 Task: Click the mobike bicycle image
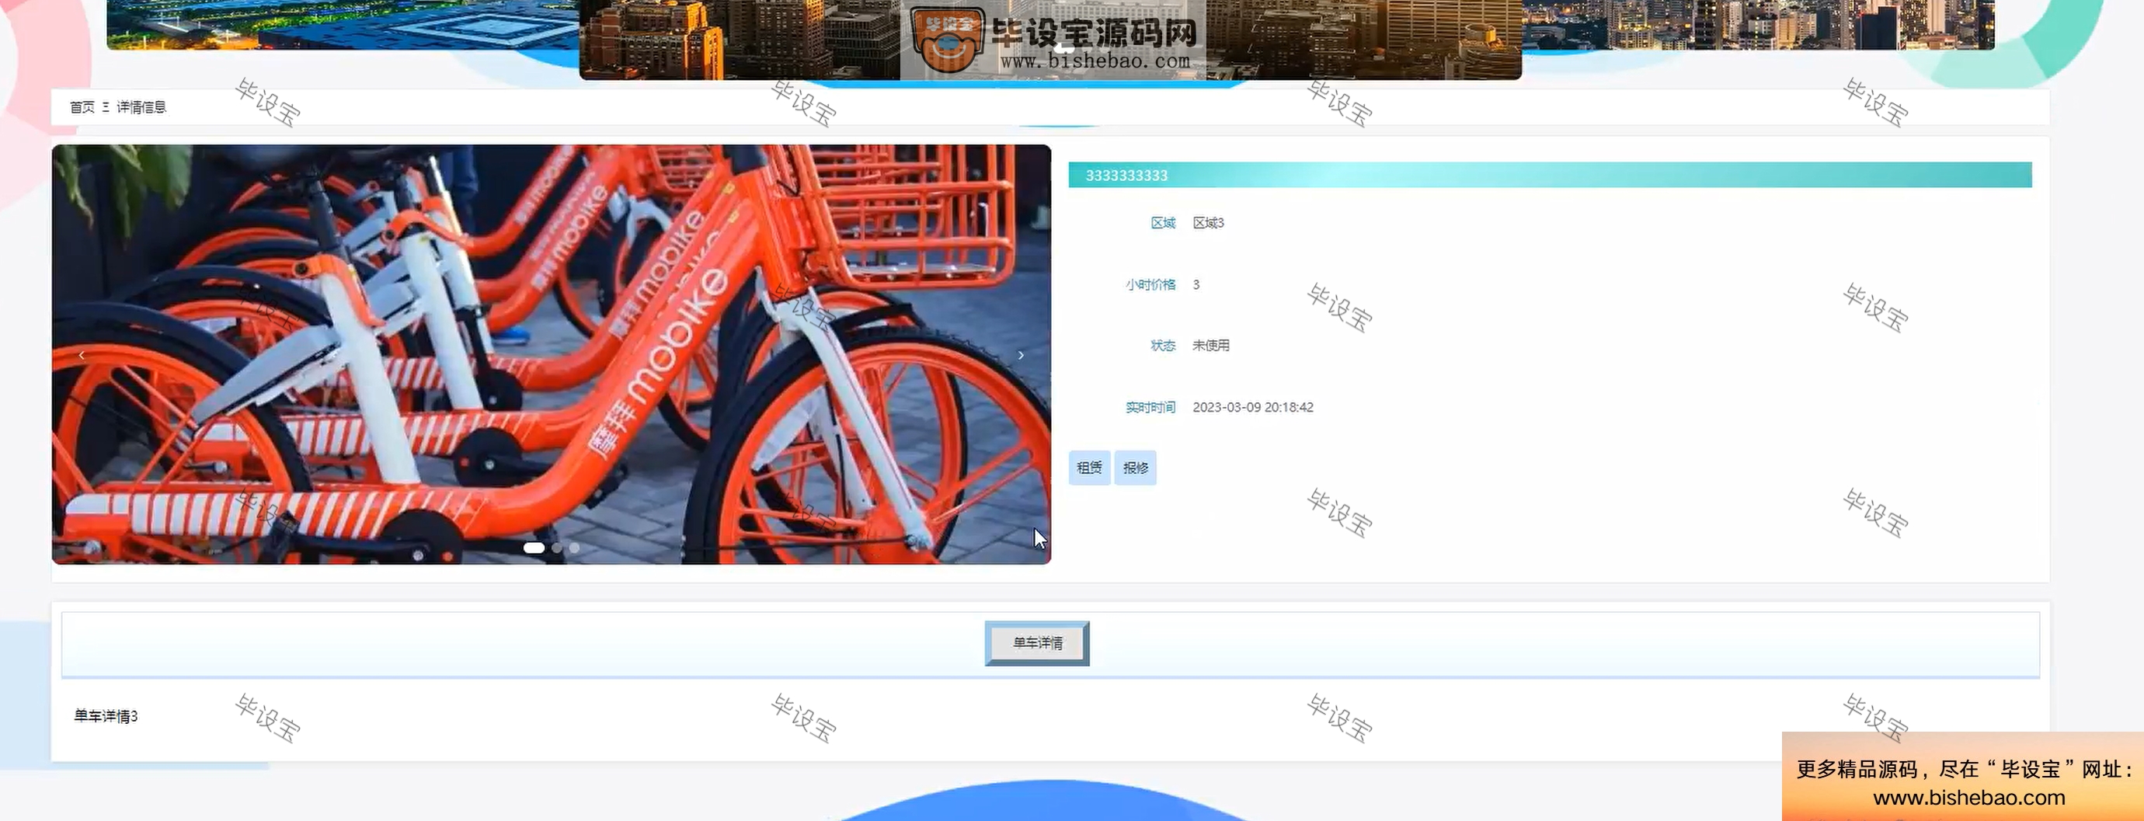point(551,354)
